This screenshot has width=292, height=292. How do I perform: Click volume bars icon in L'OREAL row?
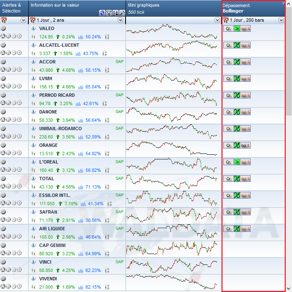[x=81, y=170]
